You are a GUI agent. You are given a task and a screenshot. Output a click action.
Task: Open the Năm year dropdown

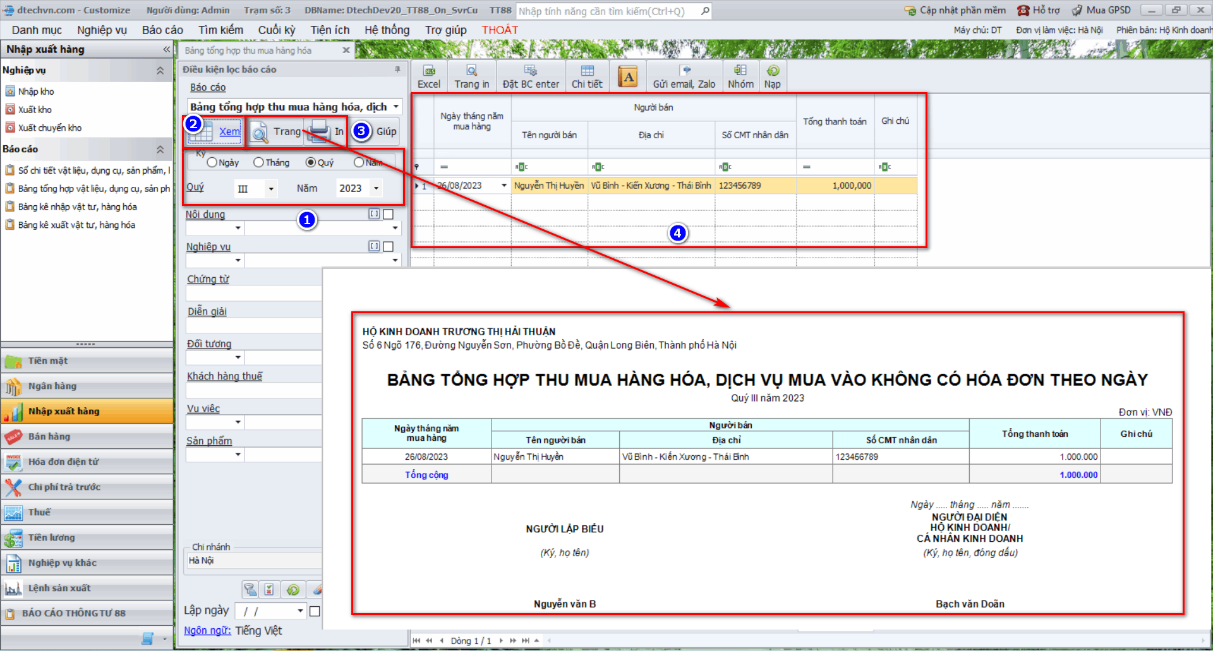[x=377, y=189]
